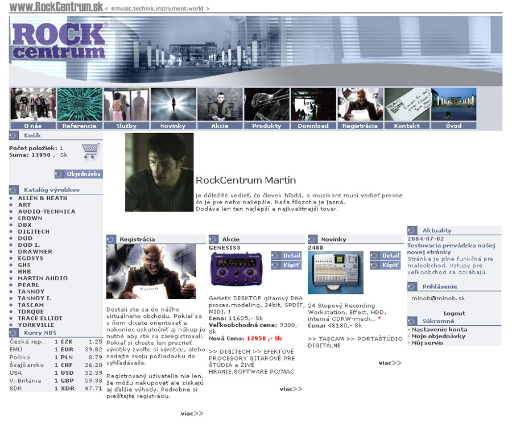Click the Produkty instrument thumbnail

pos(267,104)
